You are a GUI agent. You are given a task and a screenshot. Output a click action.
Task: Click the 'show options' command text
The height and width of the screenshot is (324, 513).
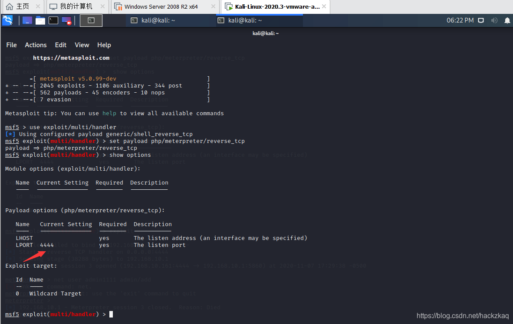point(130,155)
